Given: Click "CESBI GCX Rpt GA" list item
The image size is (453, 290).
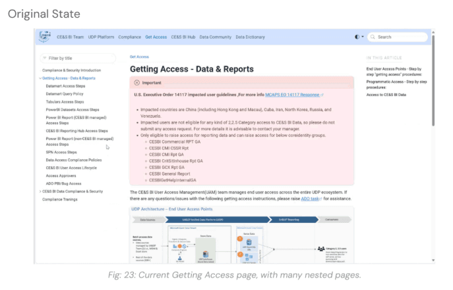Looking at the screenshot, I should [x=167, y=167].
